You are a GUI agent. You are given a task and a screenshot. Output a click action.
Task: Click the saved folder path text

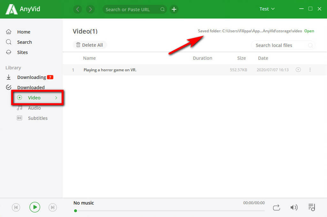(250, 31)
